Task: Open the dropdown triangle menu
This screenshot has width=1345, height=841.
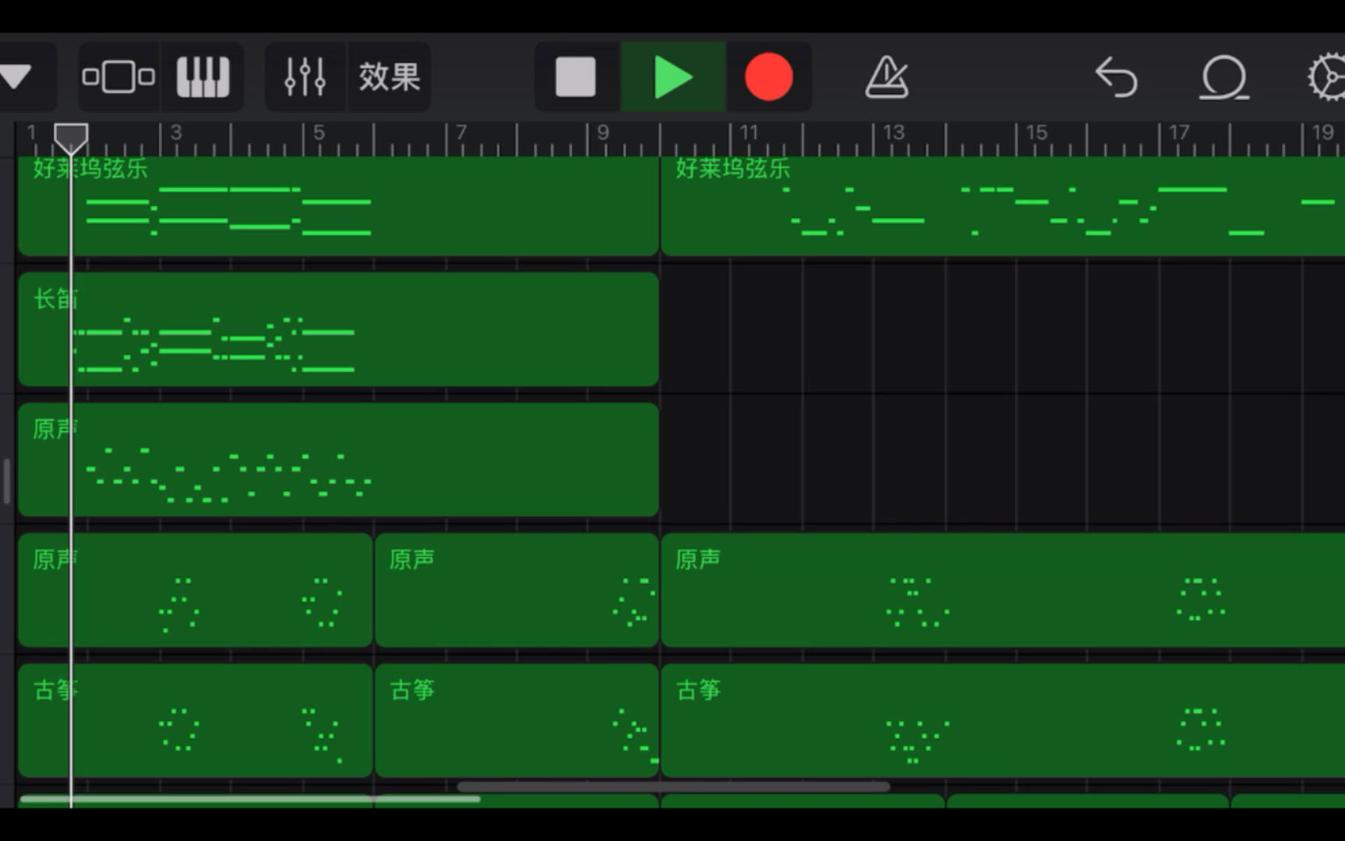Action: (x=16, y=77)
